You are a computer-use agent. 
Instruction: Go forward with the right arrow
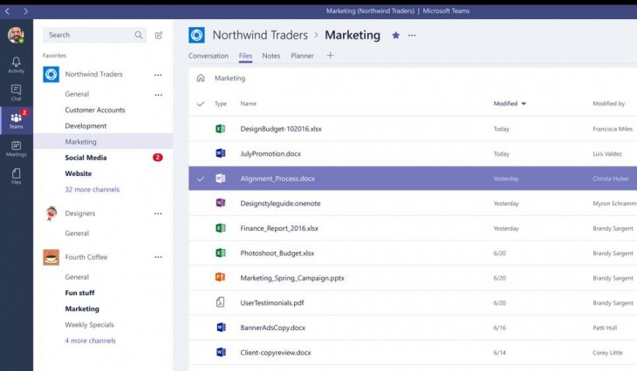[25, 11]
